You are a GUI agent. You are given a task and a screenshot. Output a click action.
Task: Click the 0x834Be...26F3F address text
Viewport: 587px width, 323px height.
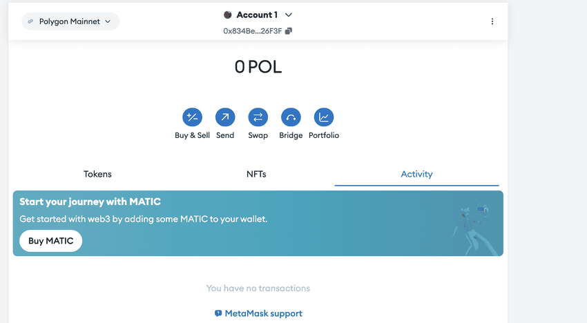coord(252,31)
